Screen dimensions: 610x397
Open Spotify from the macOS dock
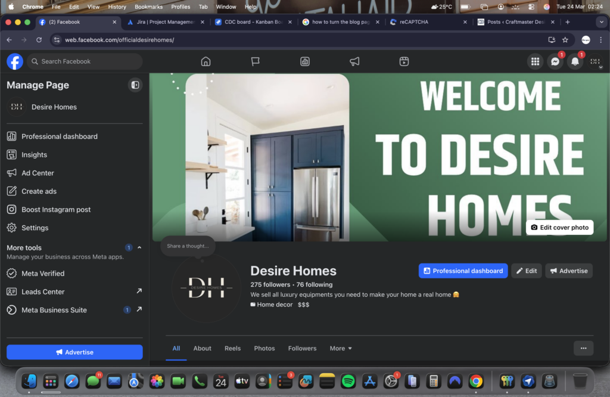348,381
